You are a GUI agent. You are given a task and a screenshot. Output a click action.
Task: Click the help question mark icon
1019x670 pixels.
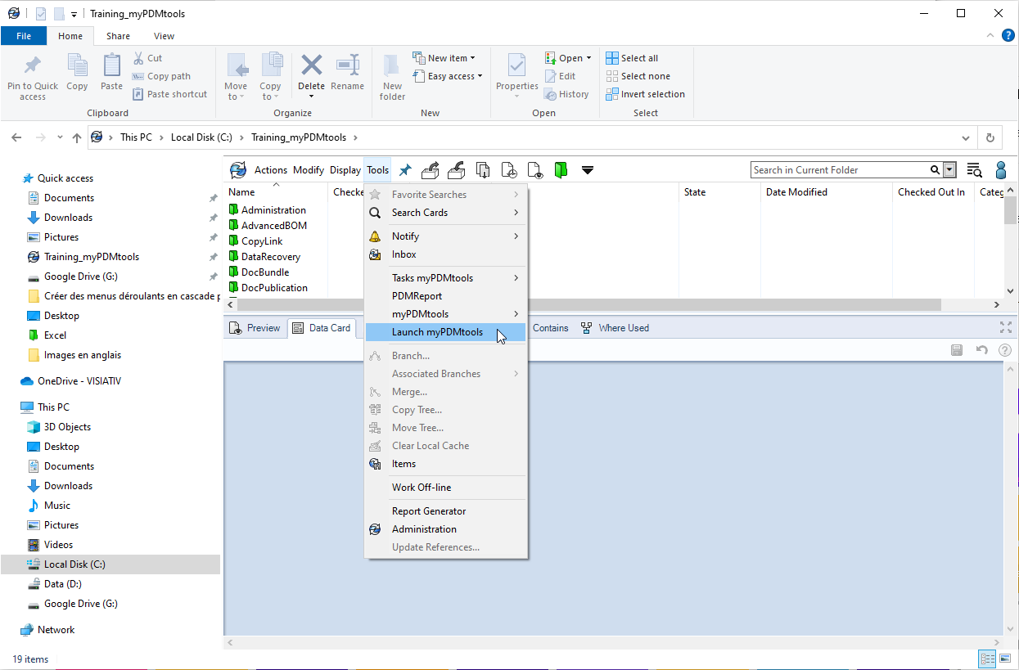pos(1004,350)
